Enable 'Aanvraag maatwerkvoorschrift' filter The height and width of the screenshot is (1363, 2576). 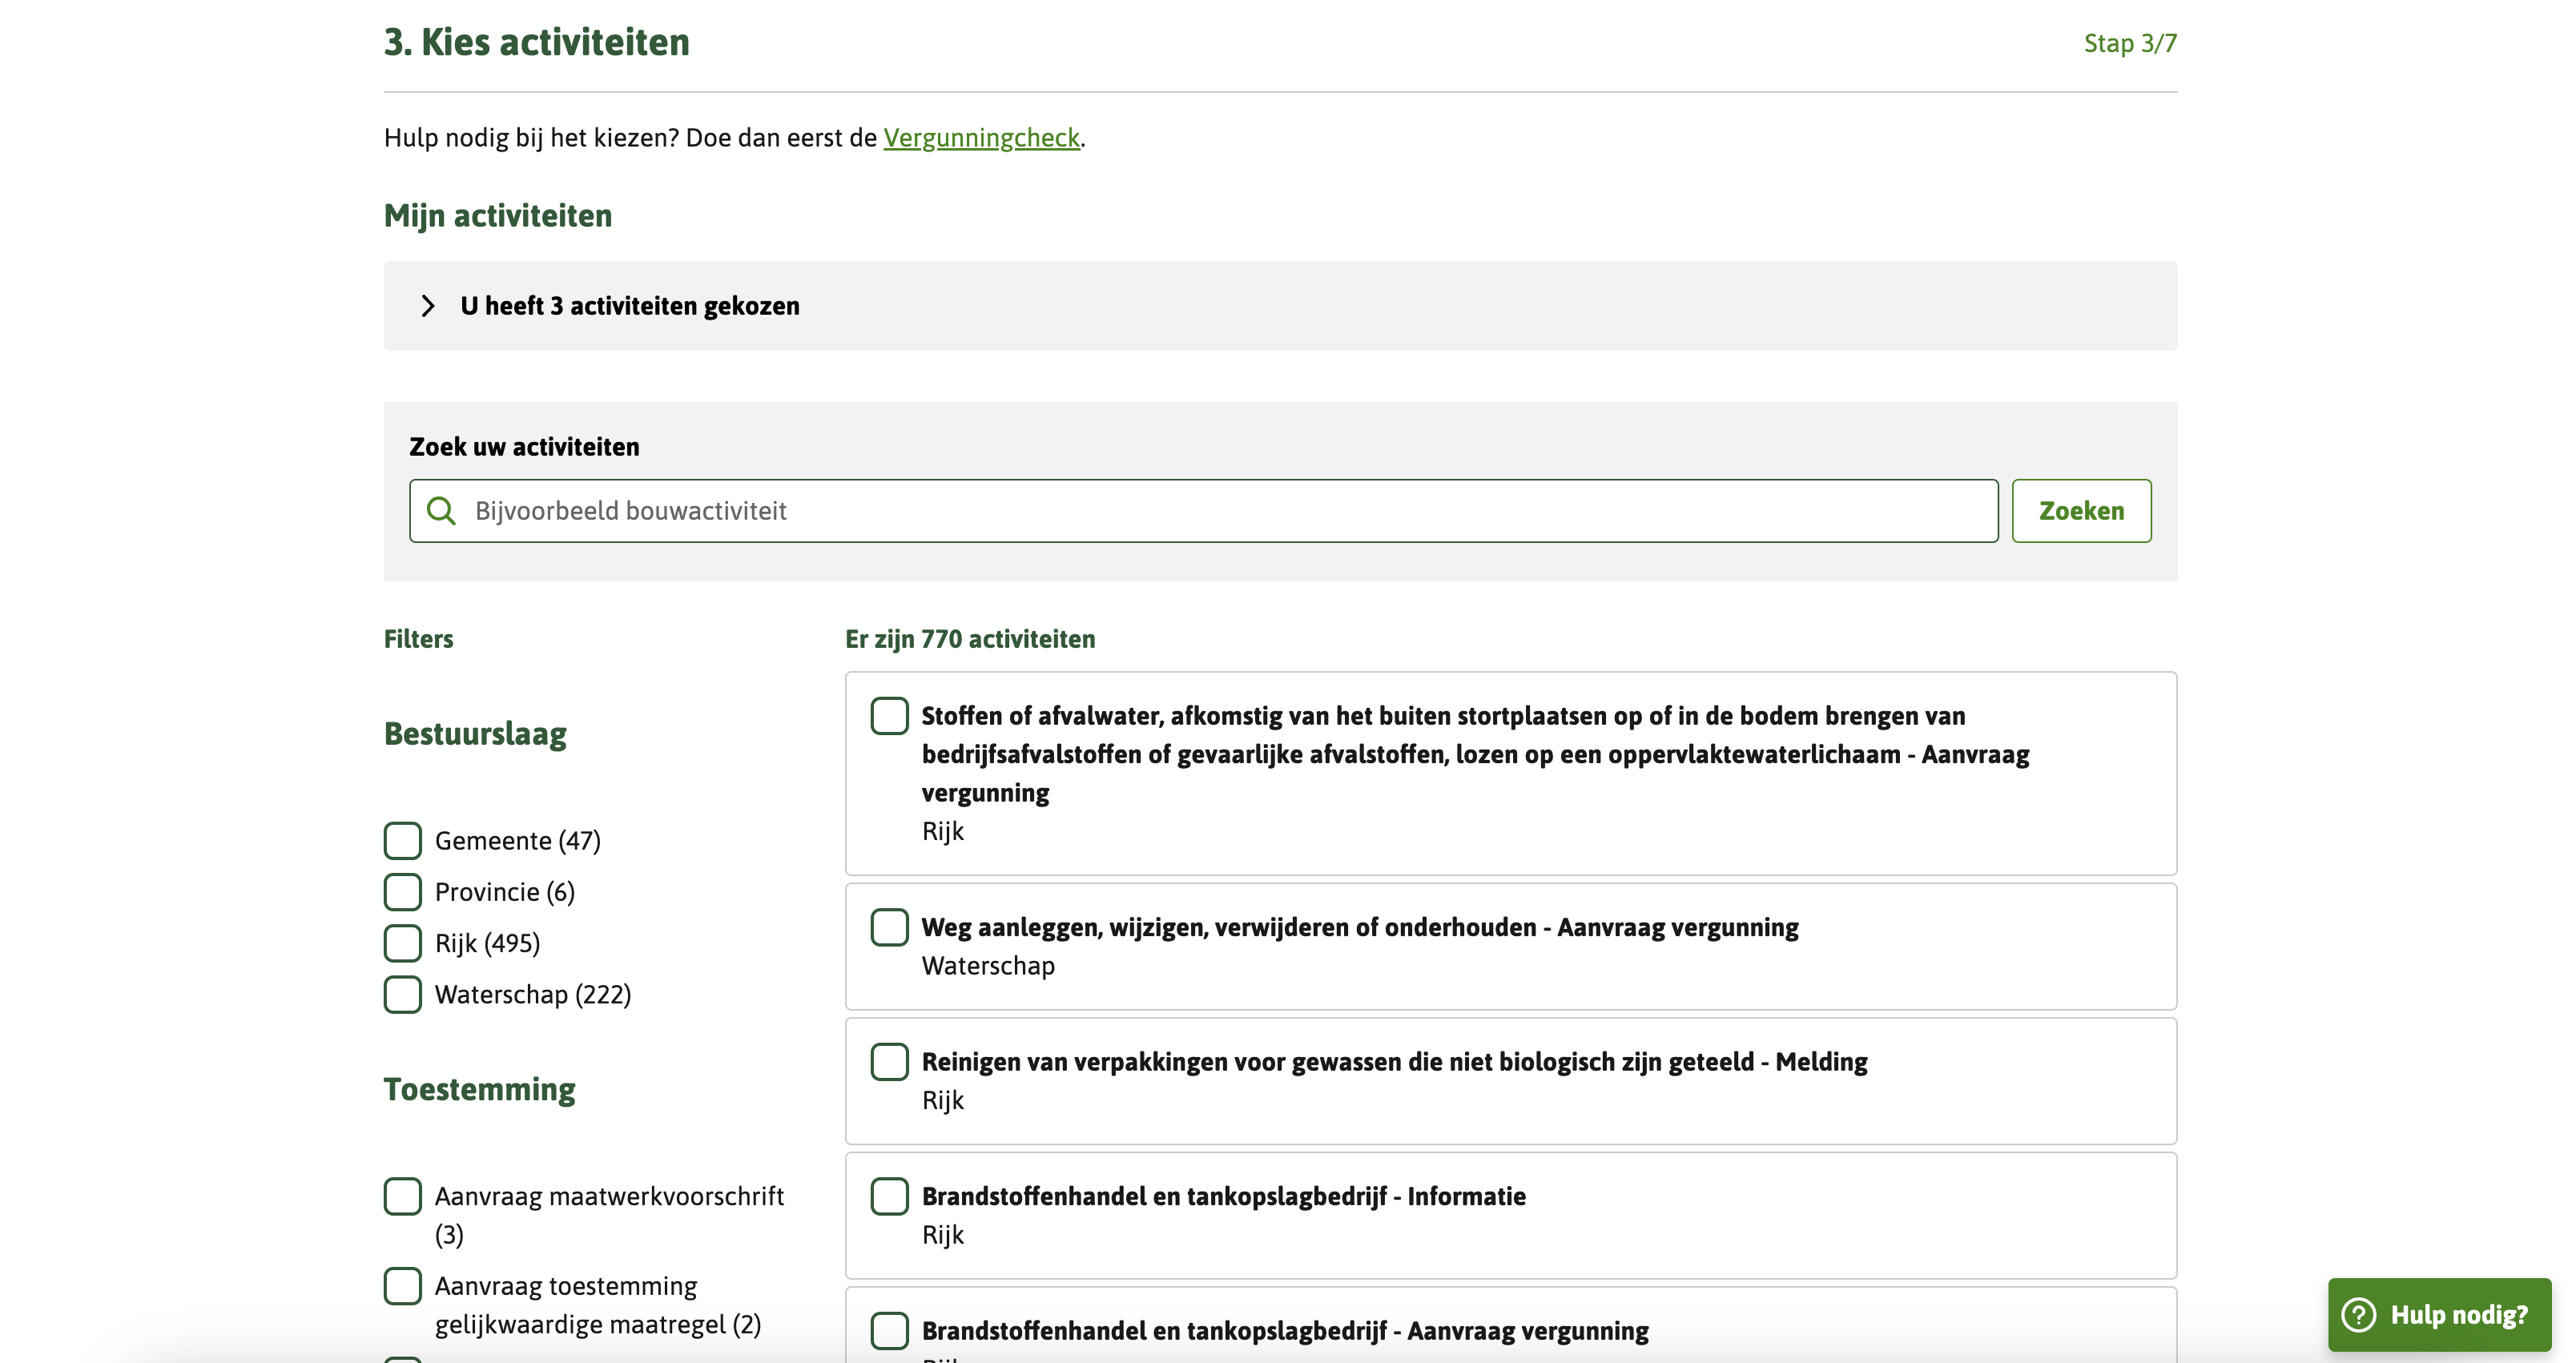(403, 1196)
